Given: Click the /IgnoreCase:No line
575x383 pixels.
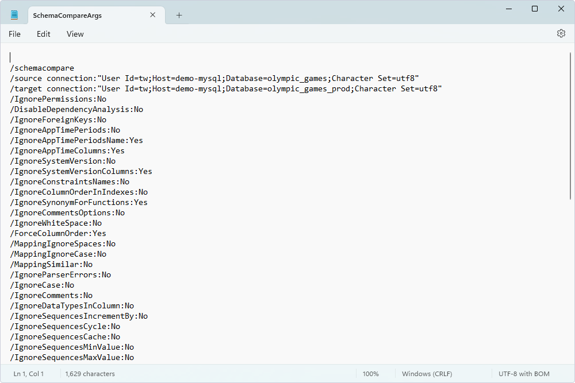Looking at the screenshot, I should (42, 285).
